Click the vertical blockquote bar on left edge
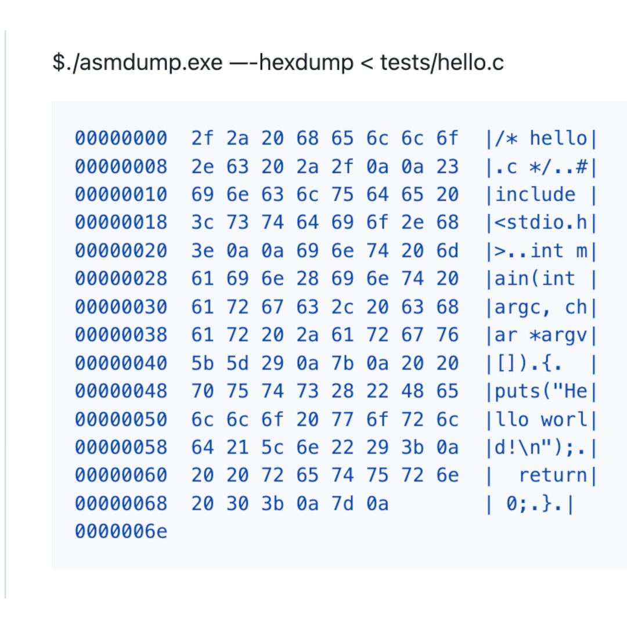The height and width of the screenshot is (627, 627). pyautogui.click(x=5, y=314)
